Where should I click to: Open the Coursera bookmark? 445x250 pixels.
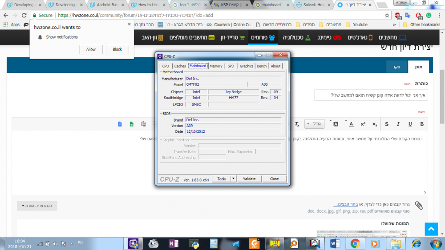pos(229,24)
